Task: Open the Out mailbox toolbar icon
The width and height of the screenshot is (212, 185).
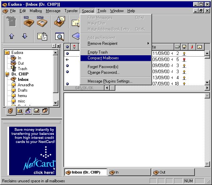Action: click(42, 21)
